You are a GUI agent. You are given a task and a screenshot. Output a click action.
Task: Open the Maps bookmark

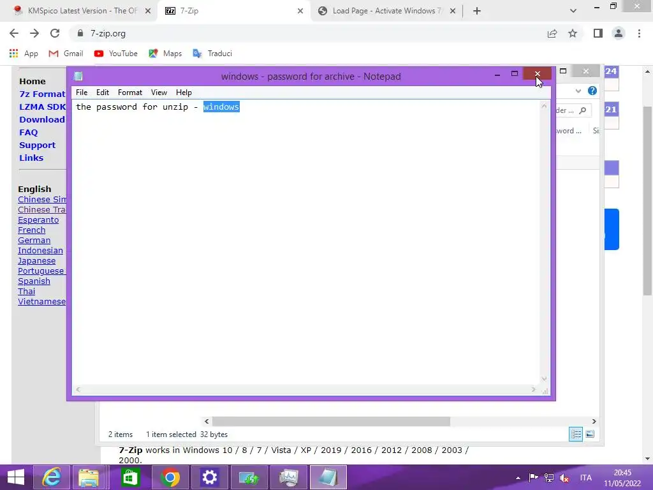click(x=165, y=54)
